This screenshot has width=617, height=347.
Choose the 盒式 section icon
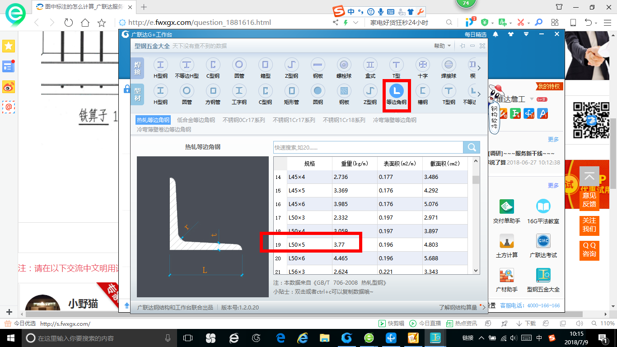[x=370, y=65]
